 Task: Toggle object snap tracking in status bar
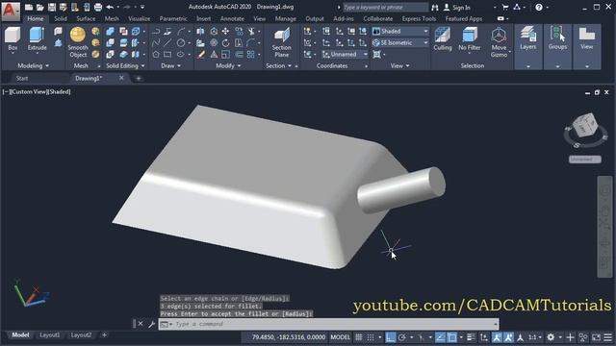click(x=440, y=337)
